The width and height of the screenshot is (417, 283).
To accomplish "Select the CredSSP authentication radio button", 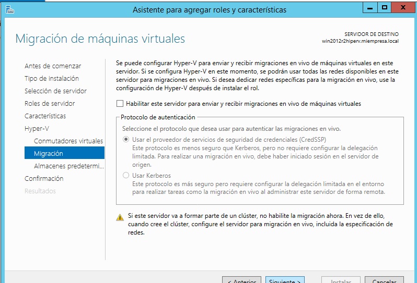I will 125,140.
